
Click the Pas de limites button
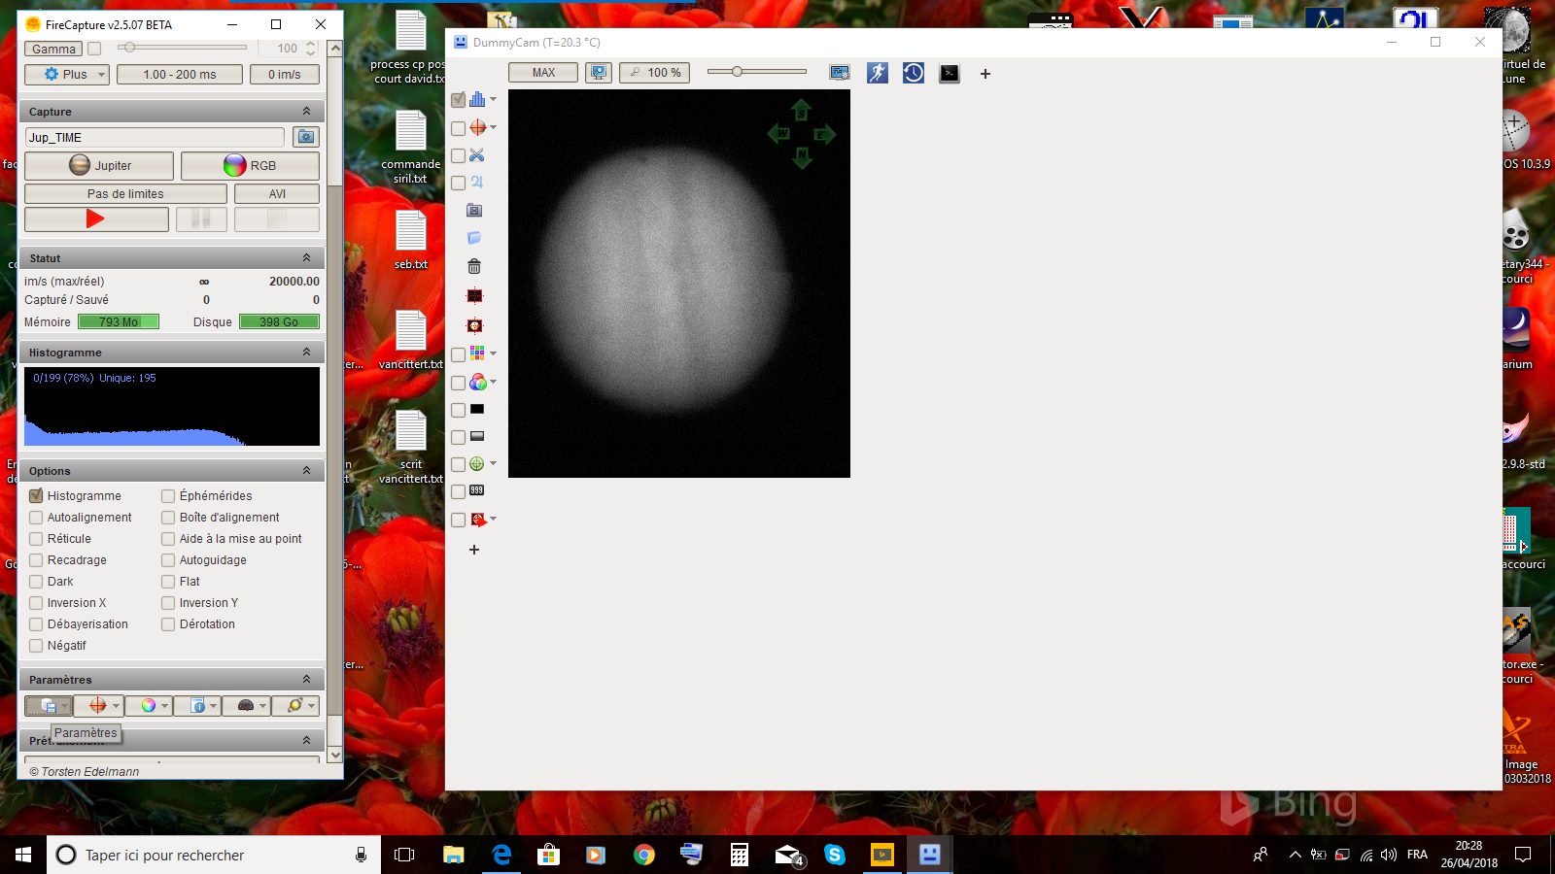coord(125,194)
